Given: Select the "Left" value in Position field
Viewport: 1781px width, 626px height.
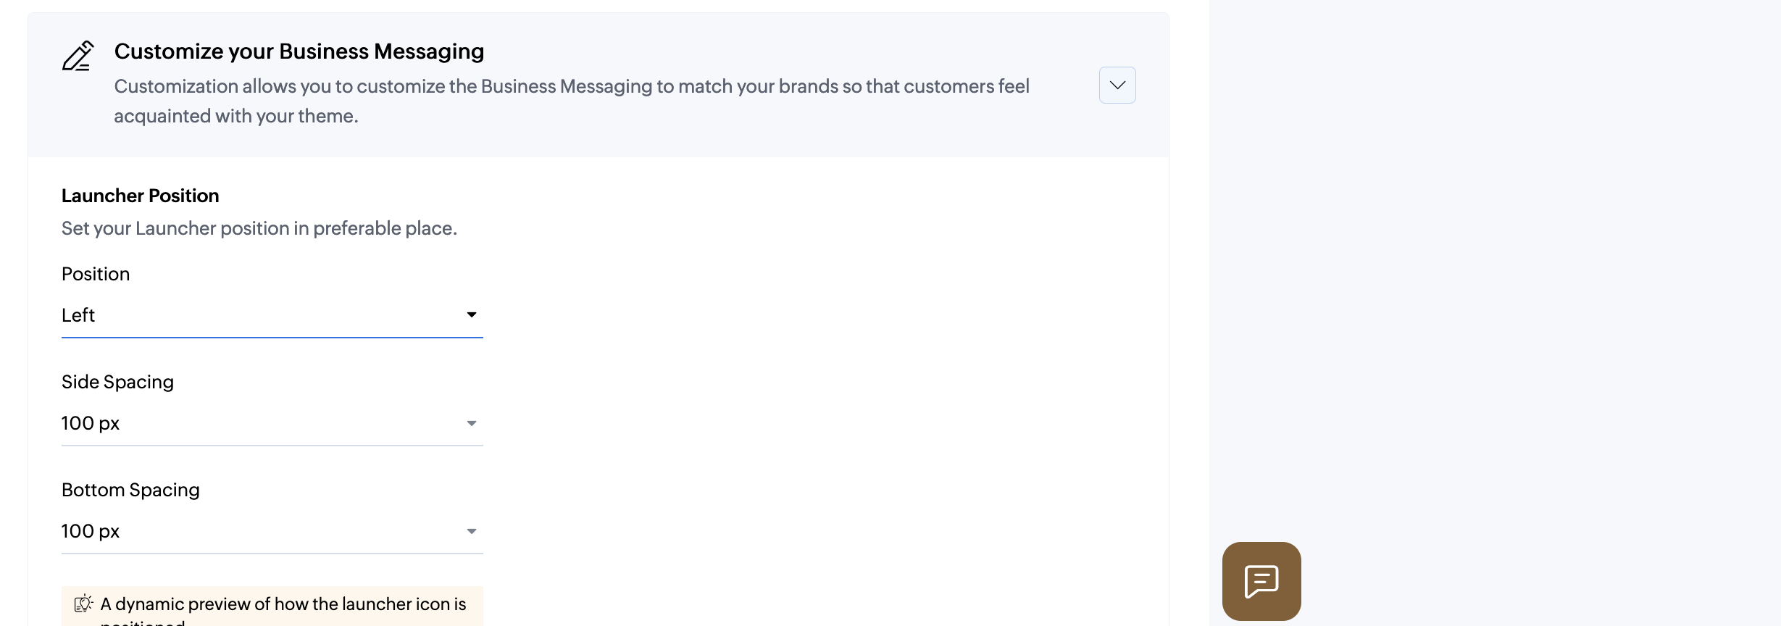Looking at the screenshot, I should (x=78, y=315).
